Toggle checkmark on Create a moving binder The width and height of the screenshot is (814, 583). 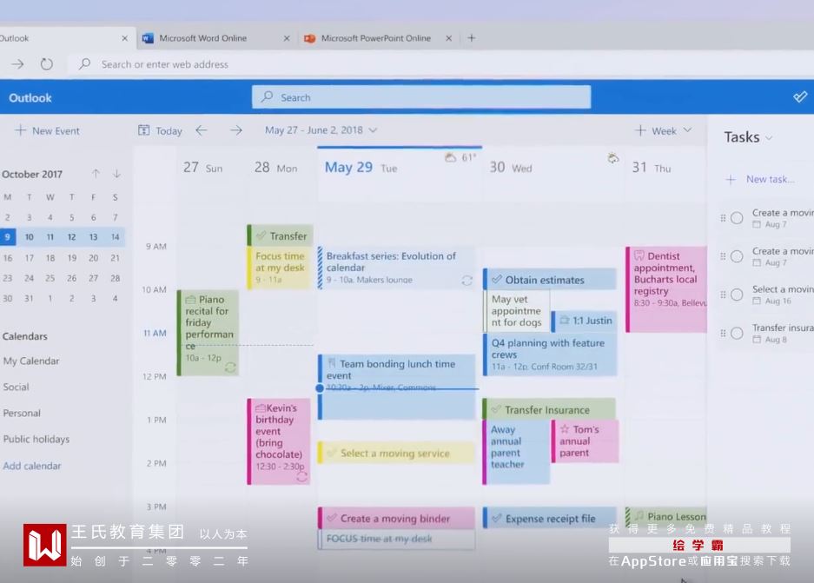coord(332,518)
